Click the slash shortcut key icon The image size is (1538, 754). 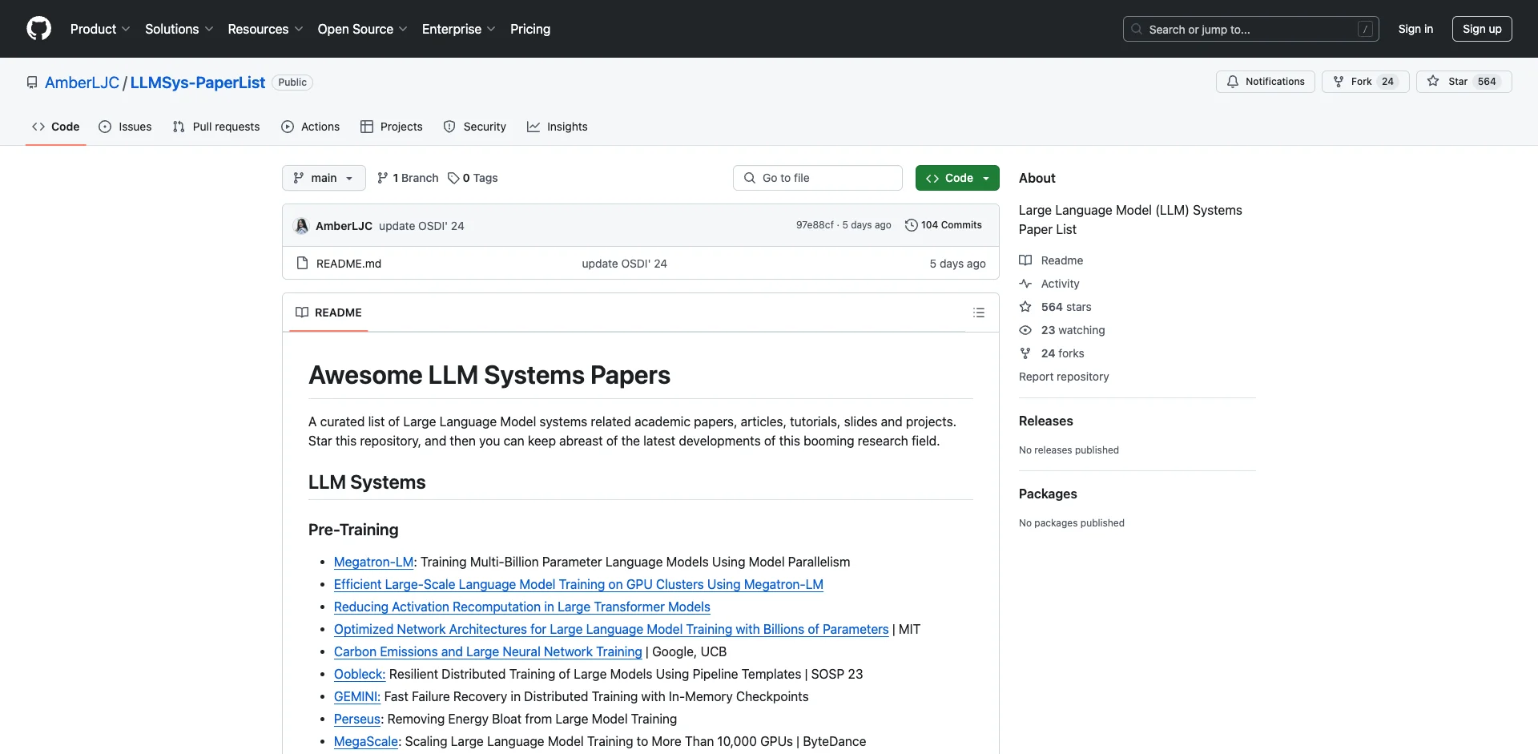coord(1366,29)
